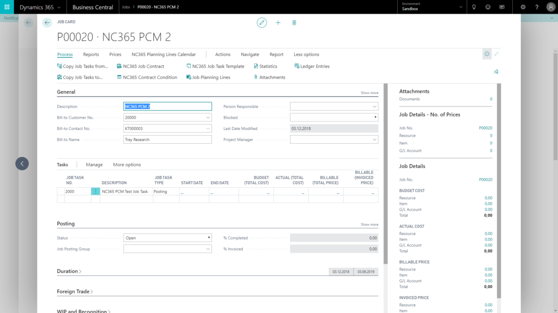Open Ledger Entries action
The width and height of the screenshot is (558, 313).
click(x=312, y=66)
